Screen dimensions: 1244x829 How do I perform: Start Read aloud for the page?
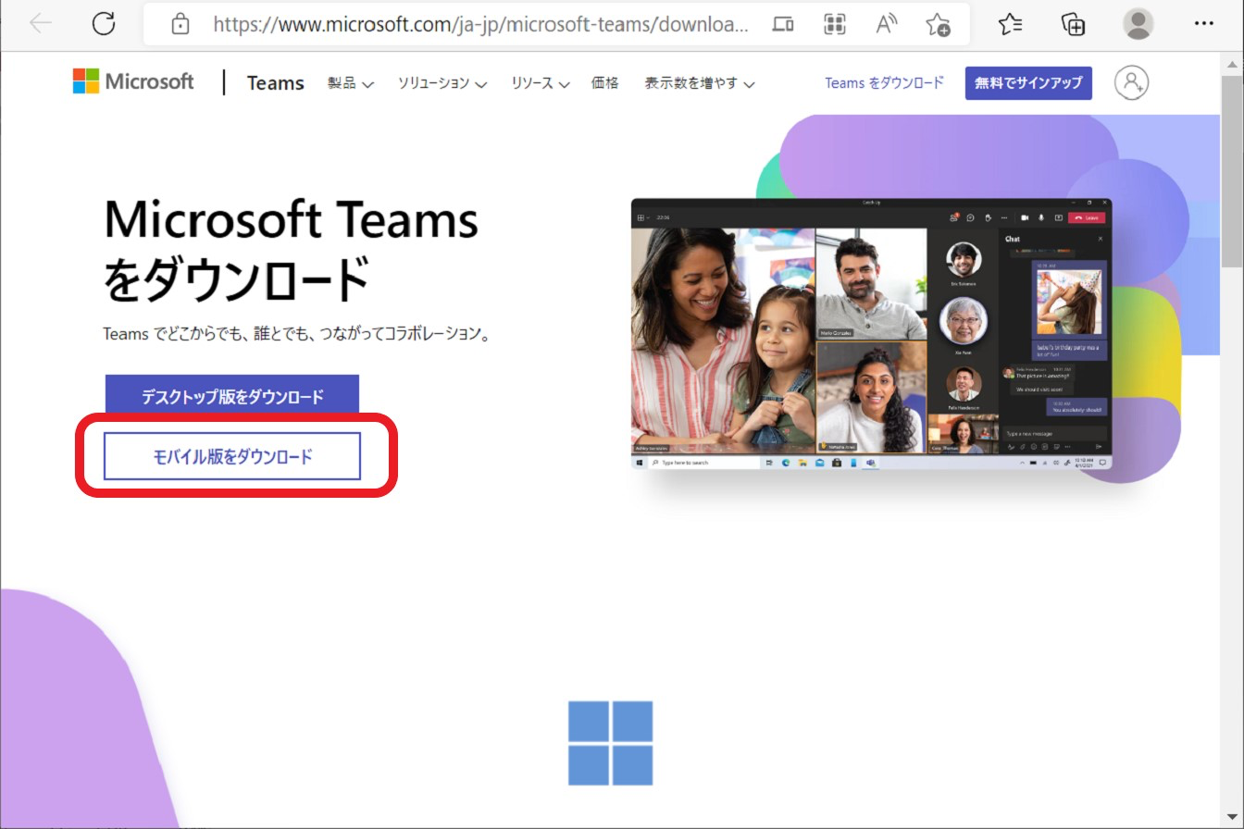tap(885, 24)
